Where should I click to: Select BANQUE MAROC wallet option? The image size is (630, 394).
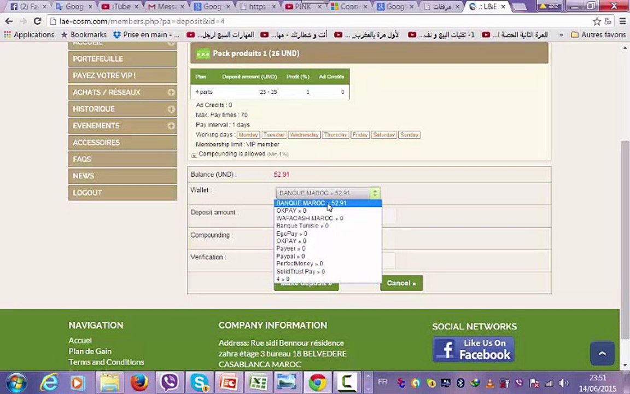click(328, 203)
